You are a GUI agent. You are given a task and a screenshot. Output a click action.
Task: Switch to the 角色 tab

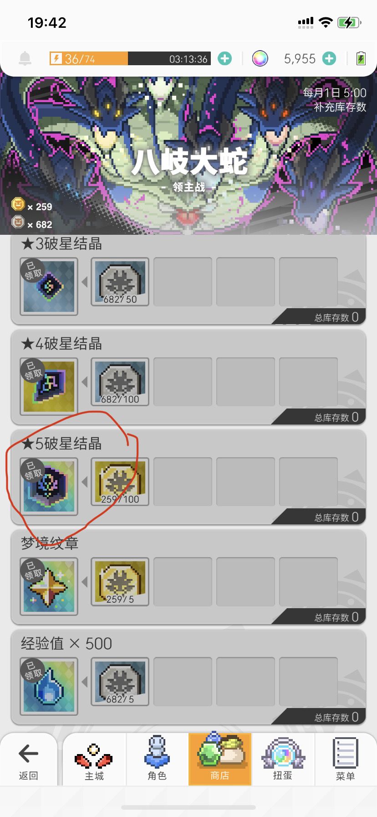point(157,759)
